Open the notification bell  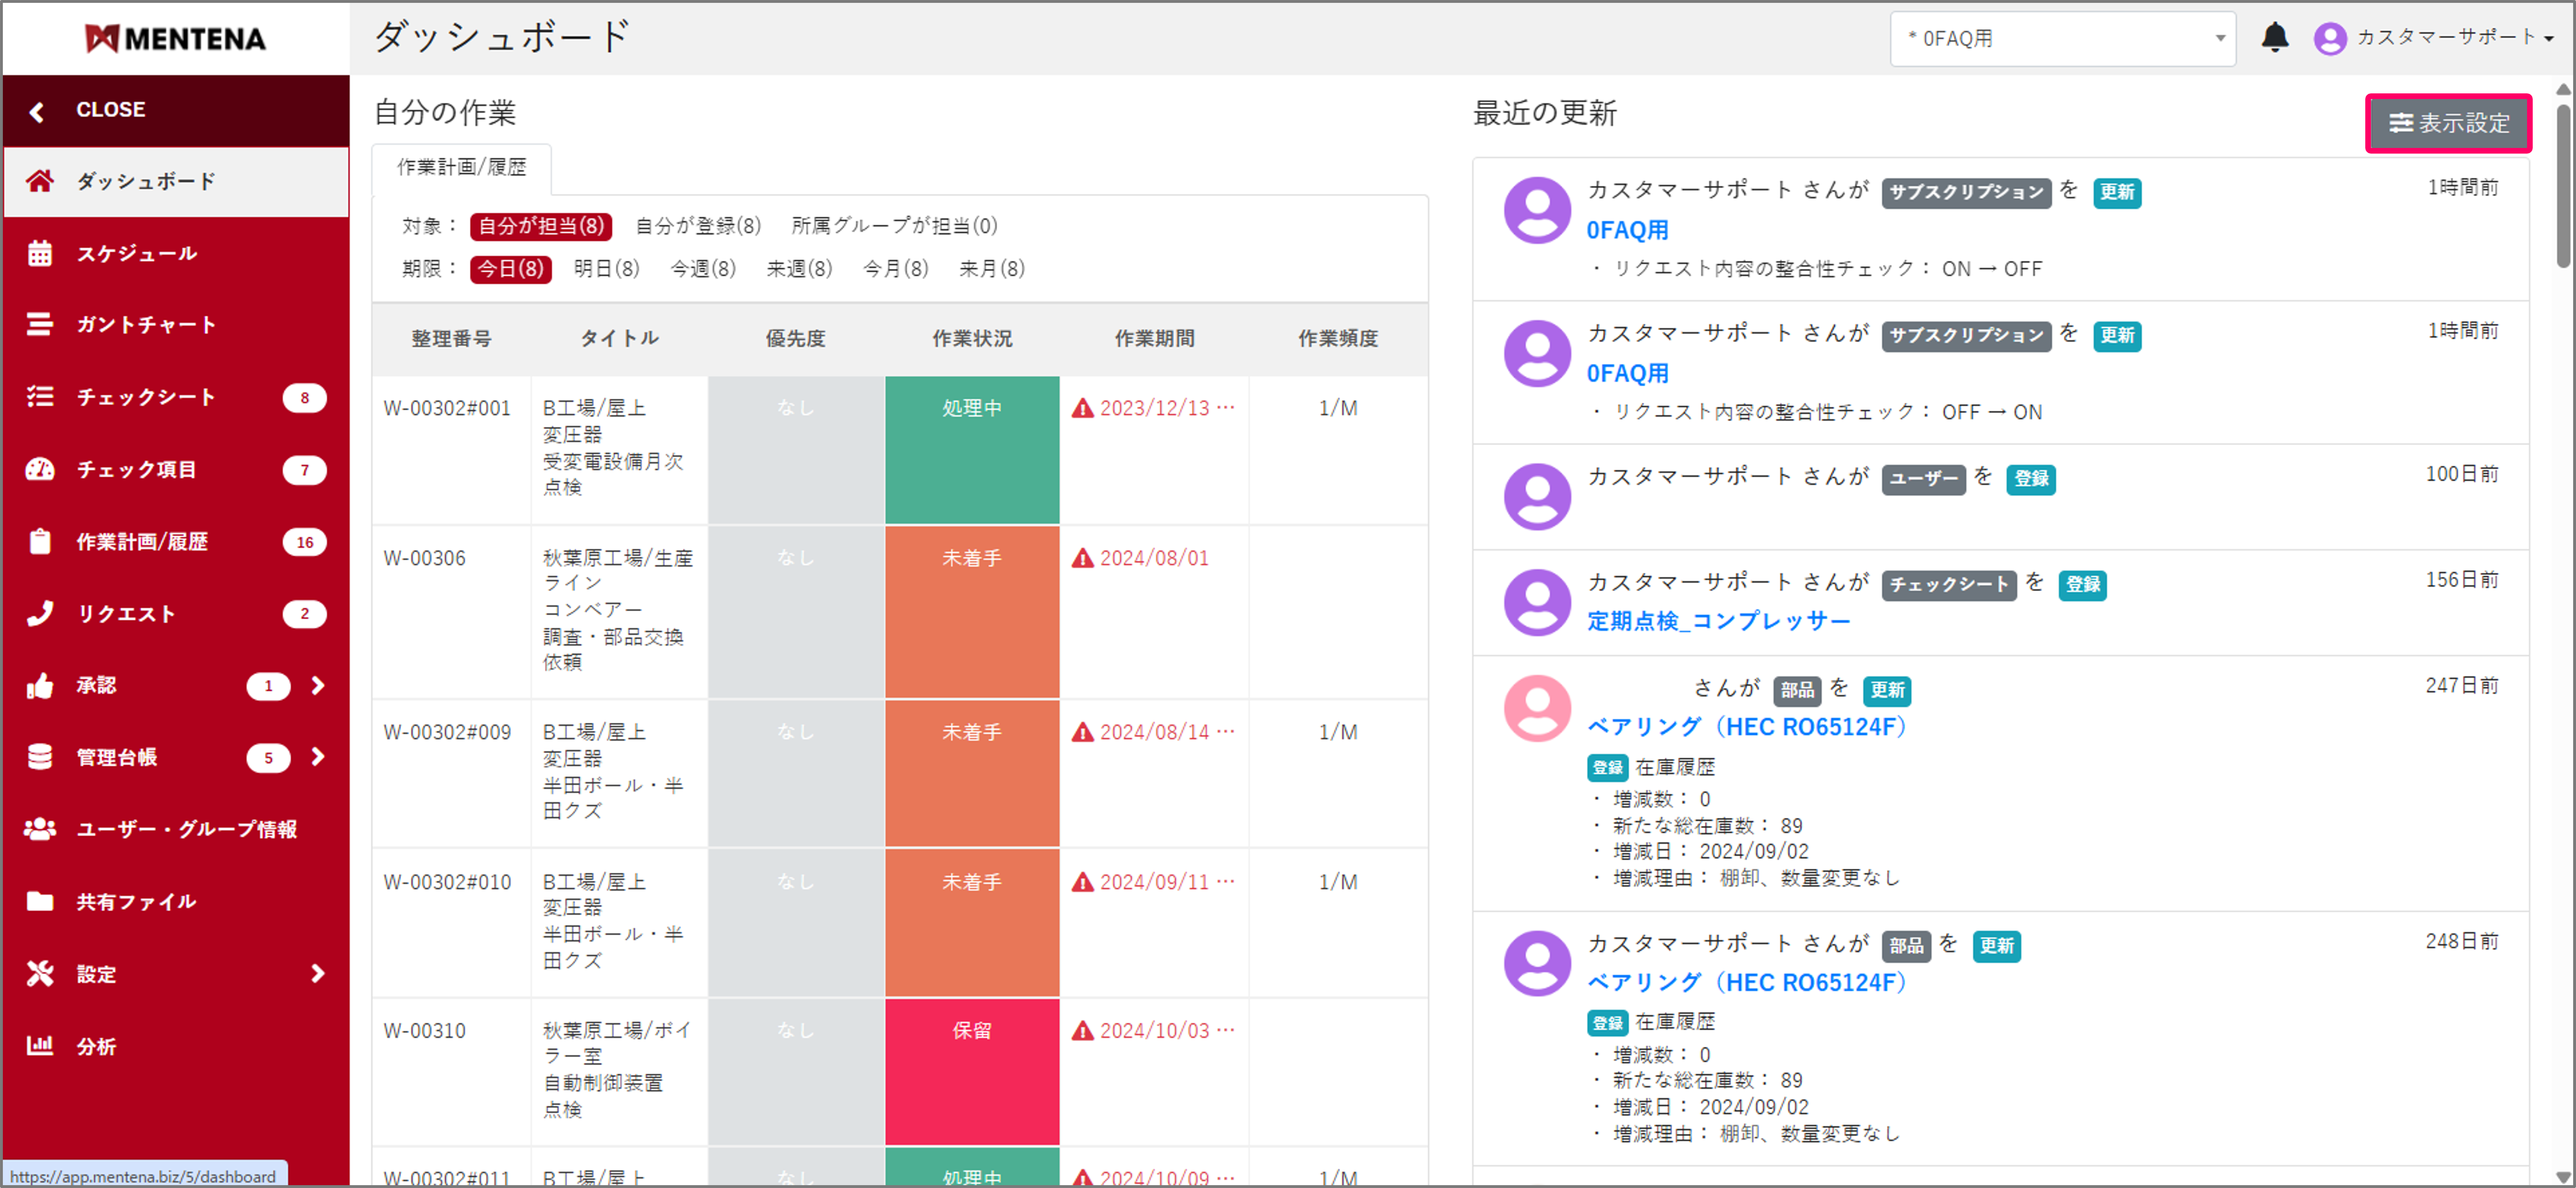pos(2276,37)
